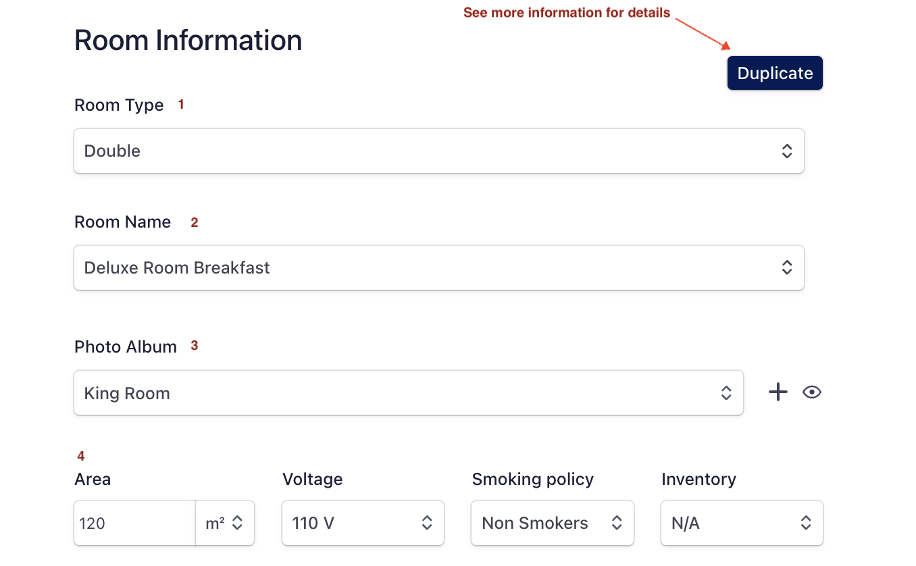The height and width of the screenshot is (566, 916).
Task: Click the chevron arrows in N/A inventory field
Action: 805,523
